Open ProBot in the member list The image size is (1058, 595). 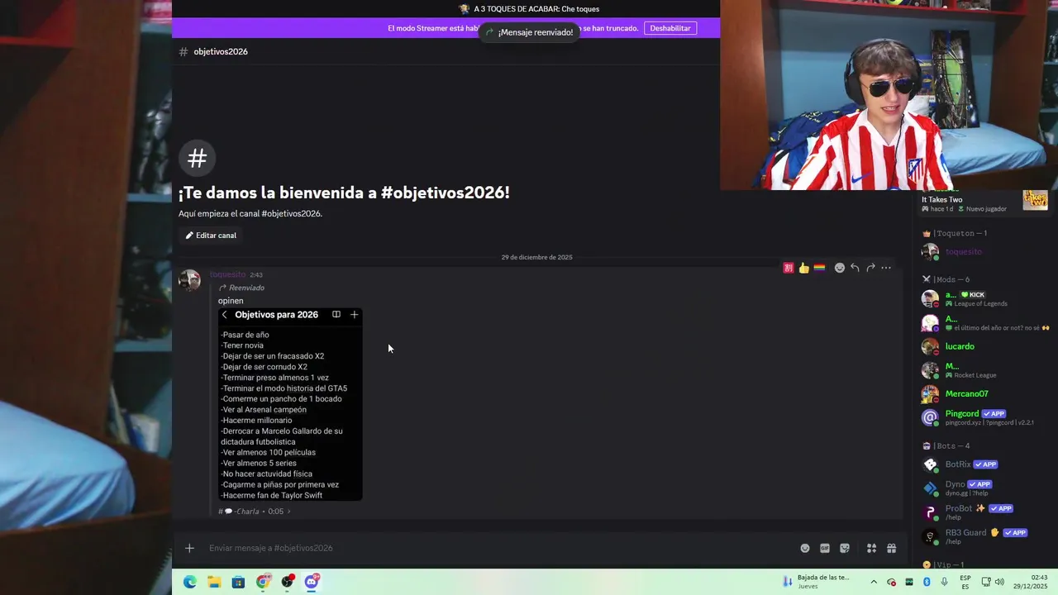(x=984, y=512)
